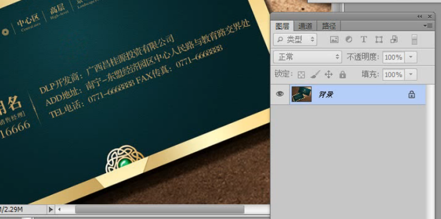Lock transparent pixels icon
The image size is (441, 219).
(x=301, y=75)
